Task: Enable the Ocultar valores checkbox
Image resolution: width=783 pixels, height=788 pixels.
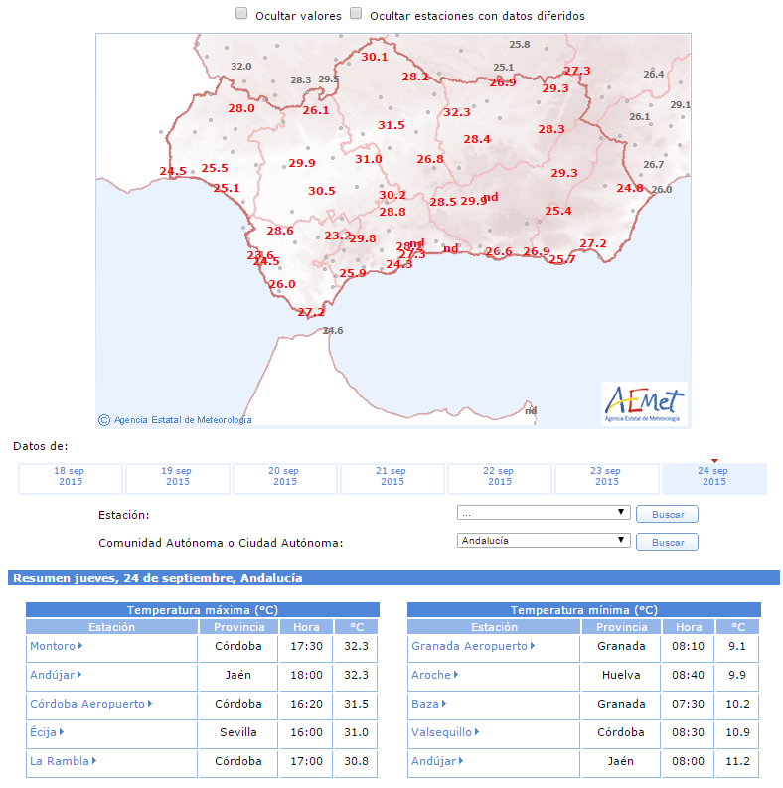Action: pyautogui.click(x=241, y=14)
